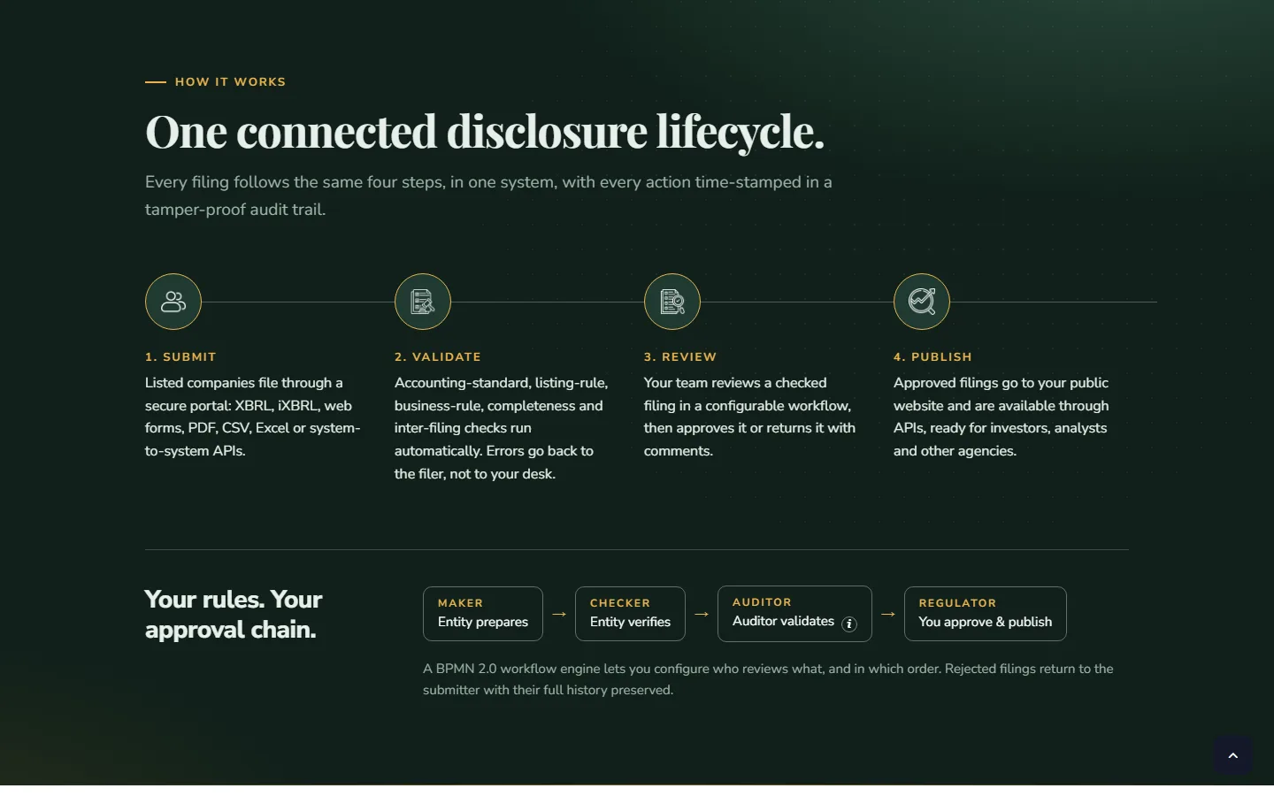
Task: Click the 'Your rules. Your approval chain.' heading
Action: point(234,615)
